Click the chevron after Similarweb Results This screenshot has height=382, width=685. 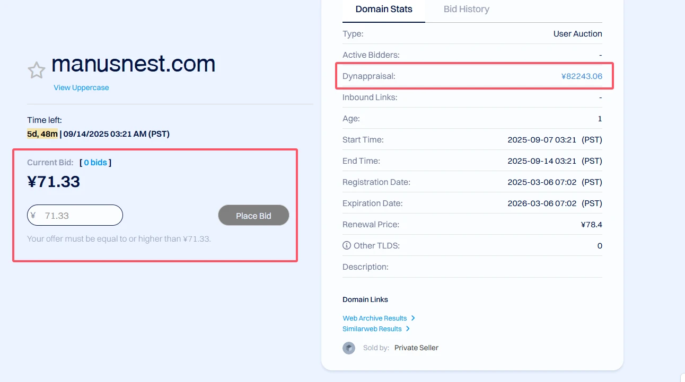tap(408, 328)
